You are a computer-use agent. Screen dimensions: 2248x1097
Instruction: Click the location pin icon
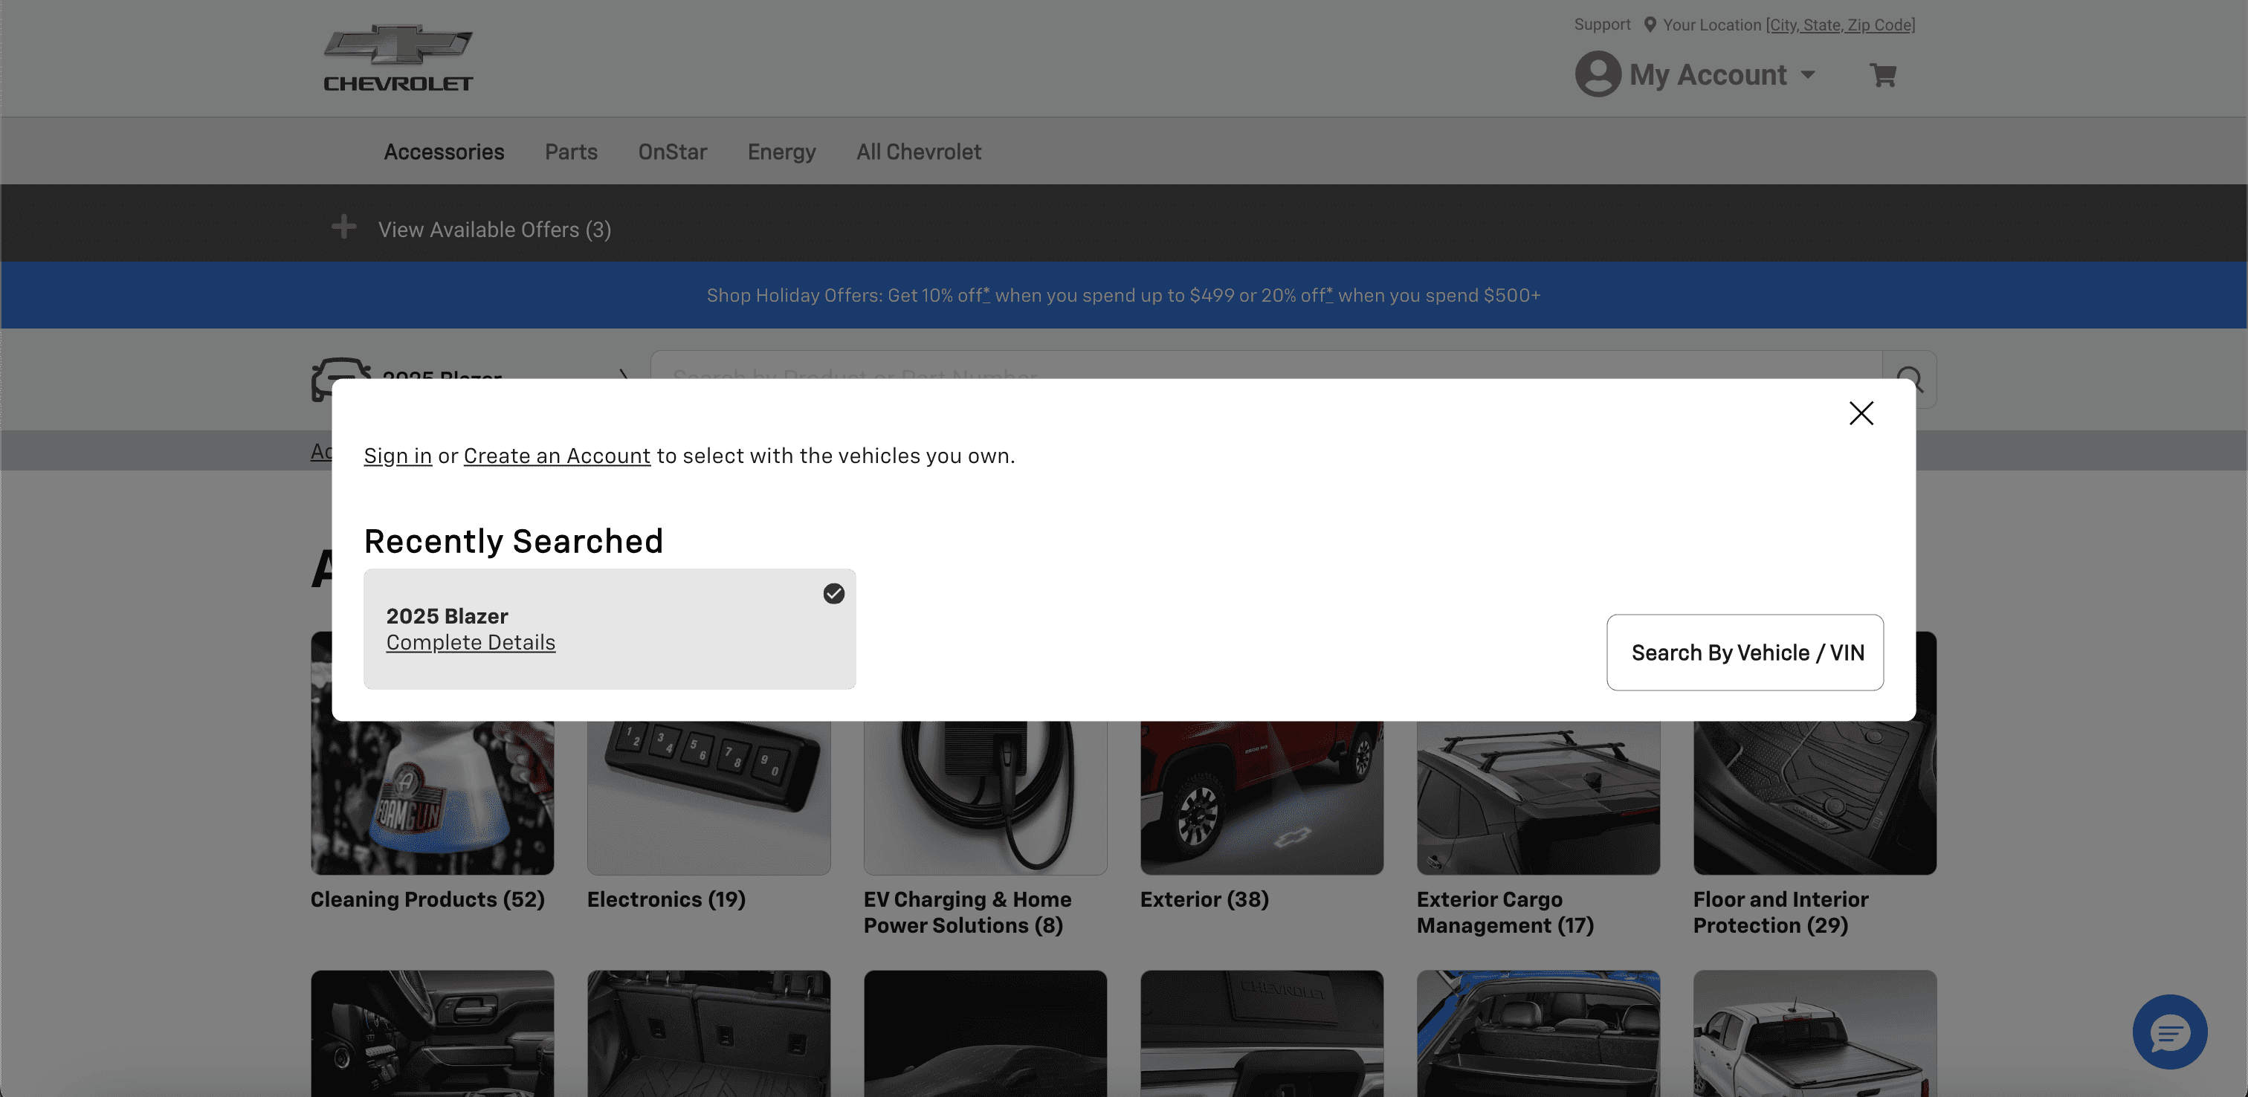1650,25
